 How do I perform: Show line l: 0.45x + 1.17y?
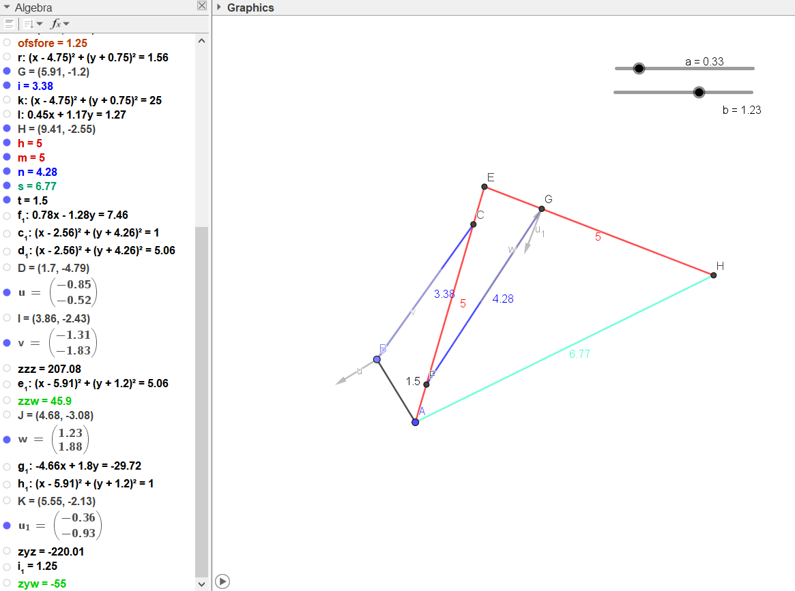coord(7,114)
